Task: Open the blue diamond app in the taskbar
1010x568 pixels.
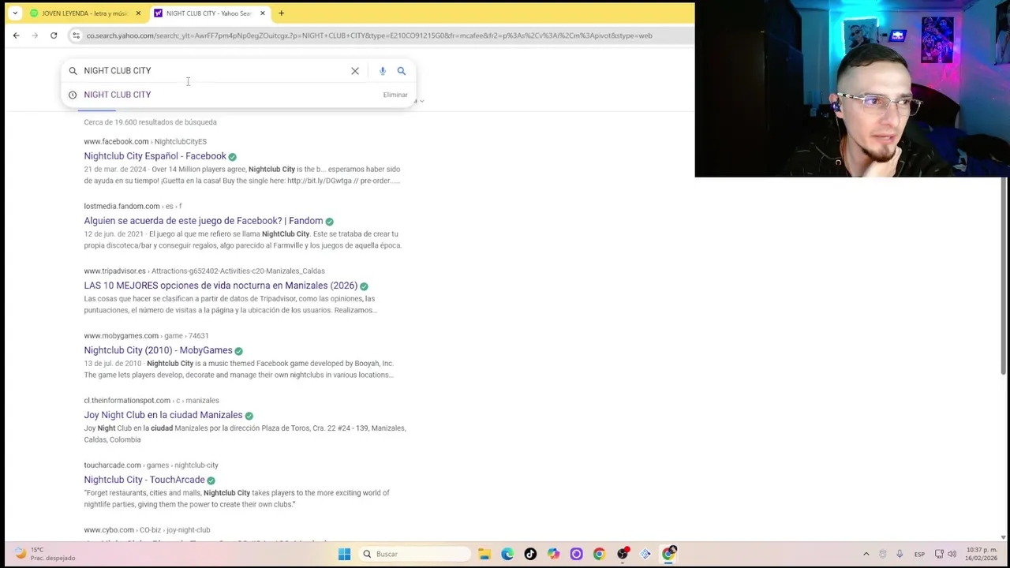Action: coord(645,554)
